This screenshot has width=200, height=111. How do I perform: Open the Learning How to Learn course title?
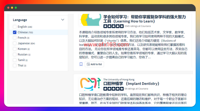click(144, 19)
